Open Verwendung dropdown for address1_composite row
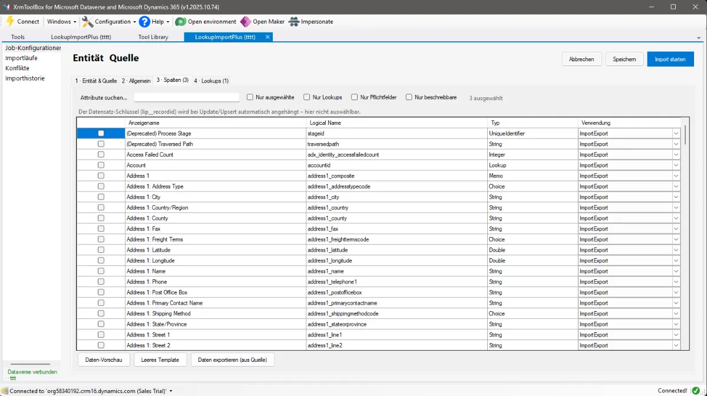707x396 pixels. point(676,176)
